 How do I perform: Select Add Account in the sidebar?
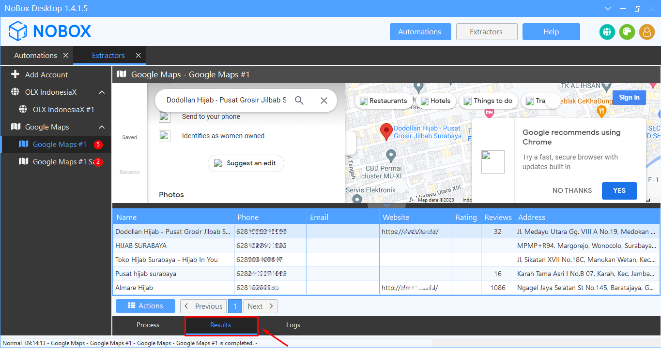46,75
